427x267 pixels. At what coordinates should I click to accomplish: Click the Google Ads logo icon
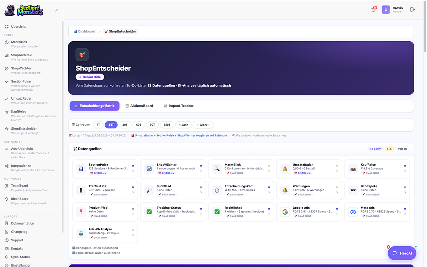tap(285, 212)
